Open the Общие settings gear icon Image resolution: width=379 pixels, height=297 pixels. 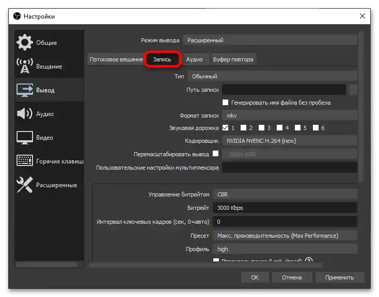24,42
